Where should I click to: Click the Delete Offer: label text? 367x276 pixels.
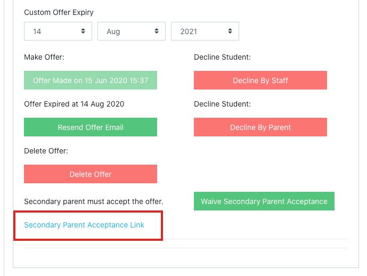click(46, 151)
